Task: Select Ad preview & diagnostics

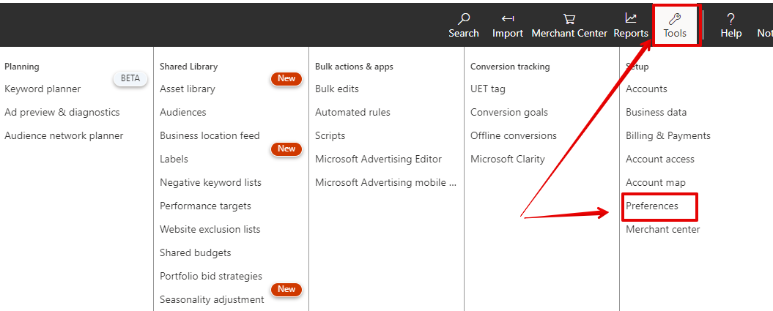Action: (x=62, y=112)
